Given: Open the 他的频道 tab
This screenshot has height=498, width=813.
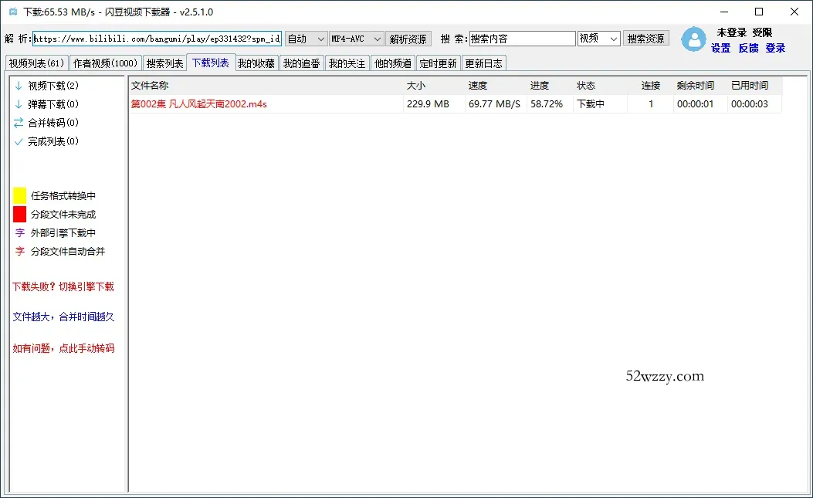Looking at the screenshot, I should [392, 63].
